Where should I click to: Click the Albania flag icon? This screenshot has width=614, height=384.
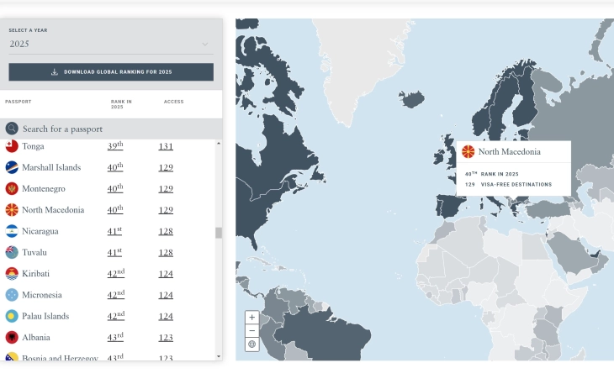click(x=12, y=337)
